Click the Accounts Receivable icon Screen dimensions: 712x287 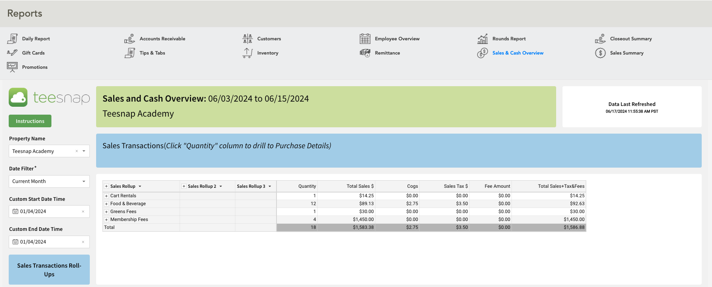click(x=130, y=39)
